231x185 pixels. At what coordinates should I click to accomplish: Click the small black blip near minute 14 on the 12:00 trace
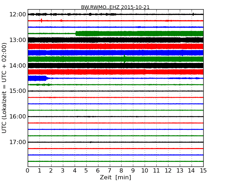tap(193, 14)
